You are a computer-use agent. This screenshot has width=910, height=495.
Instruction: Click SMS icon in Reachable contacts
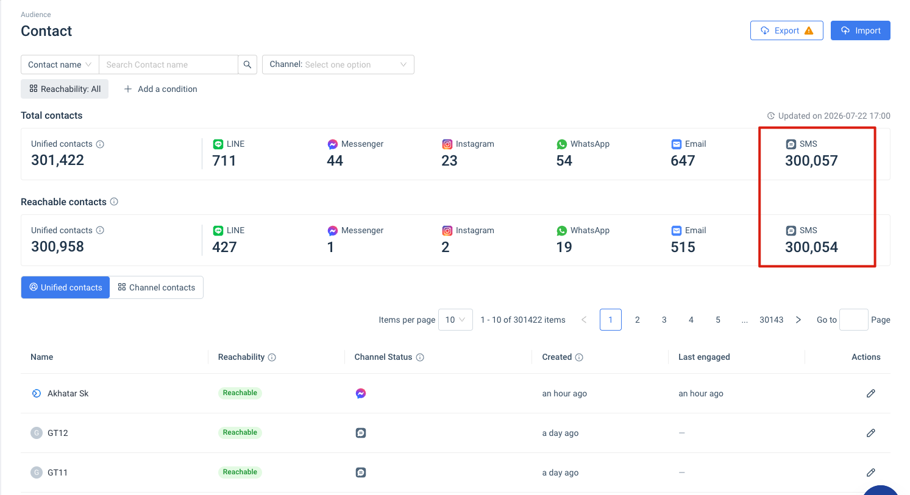(x=791, y=231)
